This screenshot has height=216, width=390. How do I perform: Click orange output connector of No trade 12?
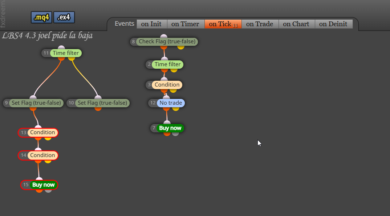click(166, 109)
